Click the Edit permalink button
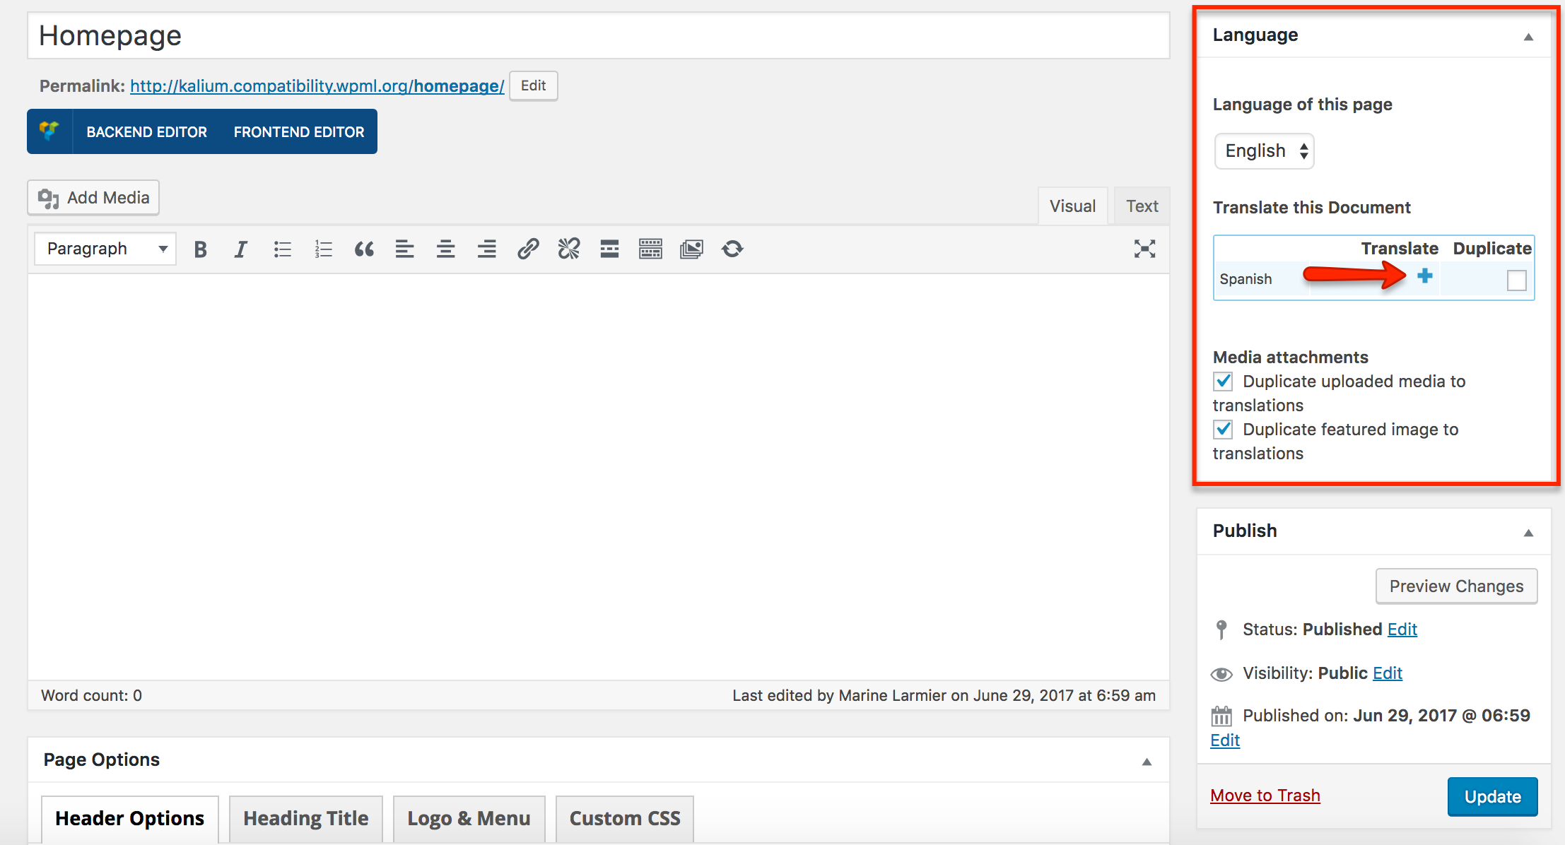 tap(536, 85)
